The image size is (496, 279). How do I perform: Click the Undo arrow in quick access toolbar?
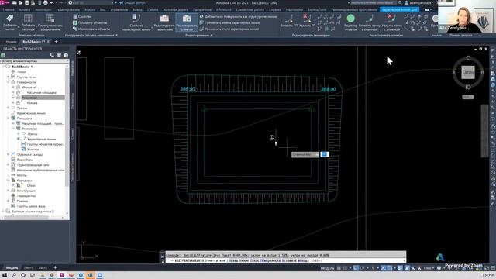pyautogui.click(x=52, y=3)
